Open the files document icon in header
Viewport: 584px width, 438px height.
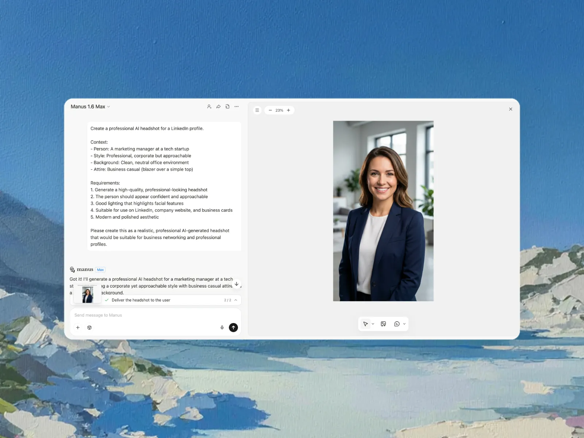(227, 107)
